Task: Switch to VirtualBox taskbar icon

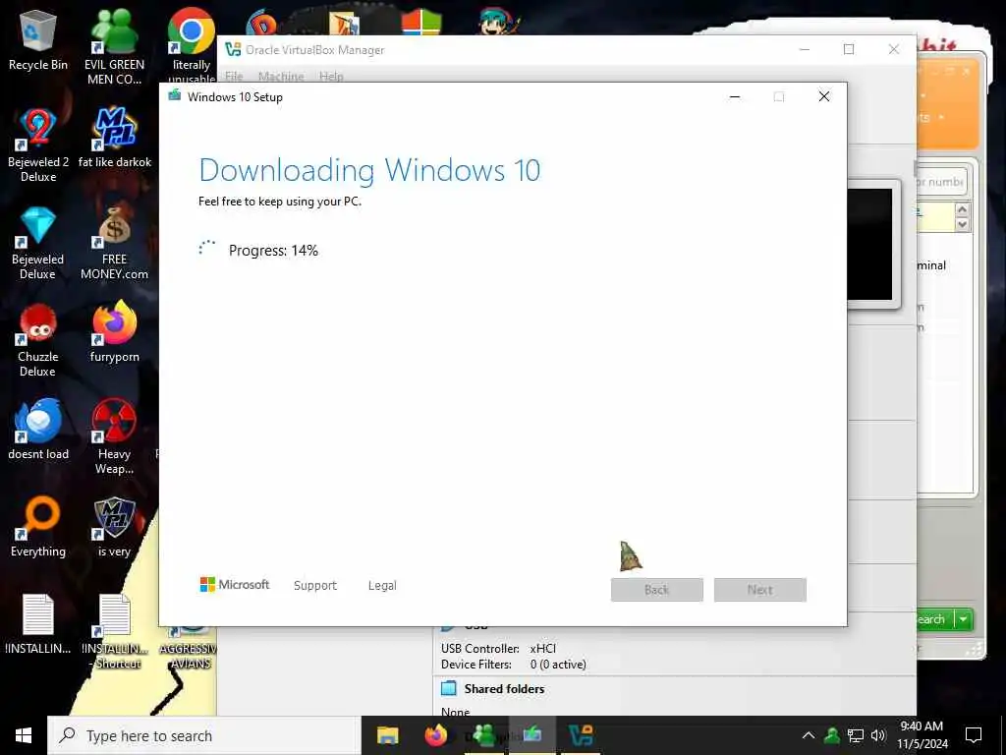Action: point(582,735)
